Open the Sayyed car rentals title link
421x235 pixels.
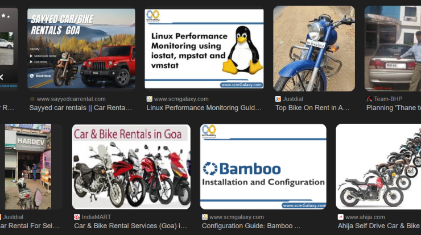click(x=81, y=108)
